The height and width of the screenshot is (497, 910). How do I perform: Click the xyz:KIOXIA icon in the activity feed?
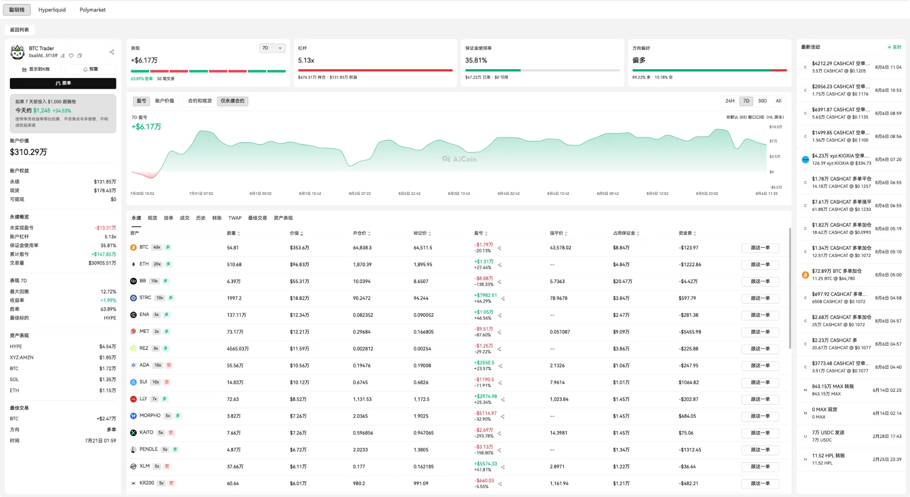[805, 160]
